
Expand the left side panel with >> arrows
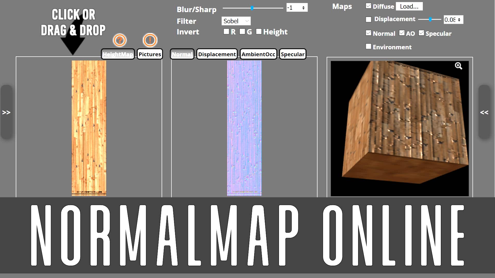[6, 112]
